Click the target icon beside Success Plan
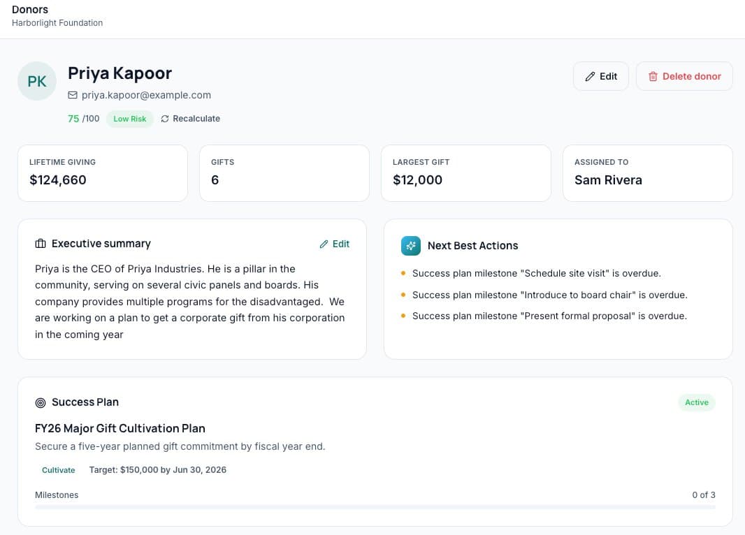 coord(41,402)
